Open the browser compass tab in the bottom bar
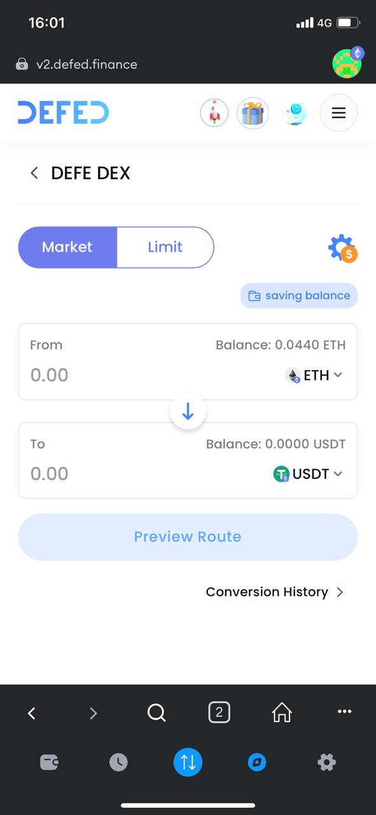 click(x=257, y=762)
